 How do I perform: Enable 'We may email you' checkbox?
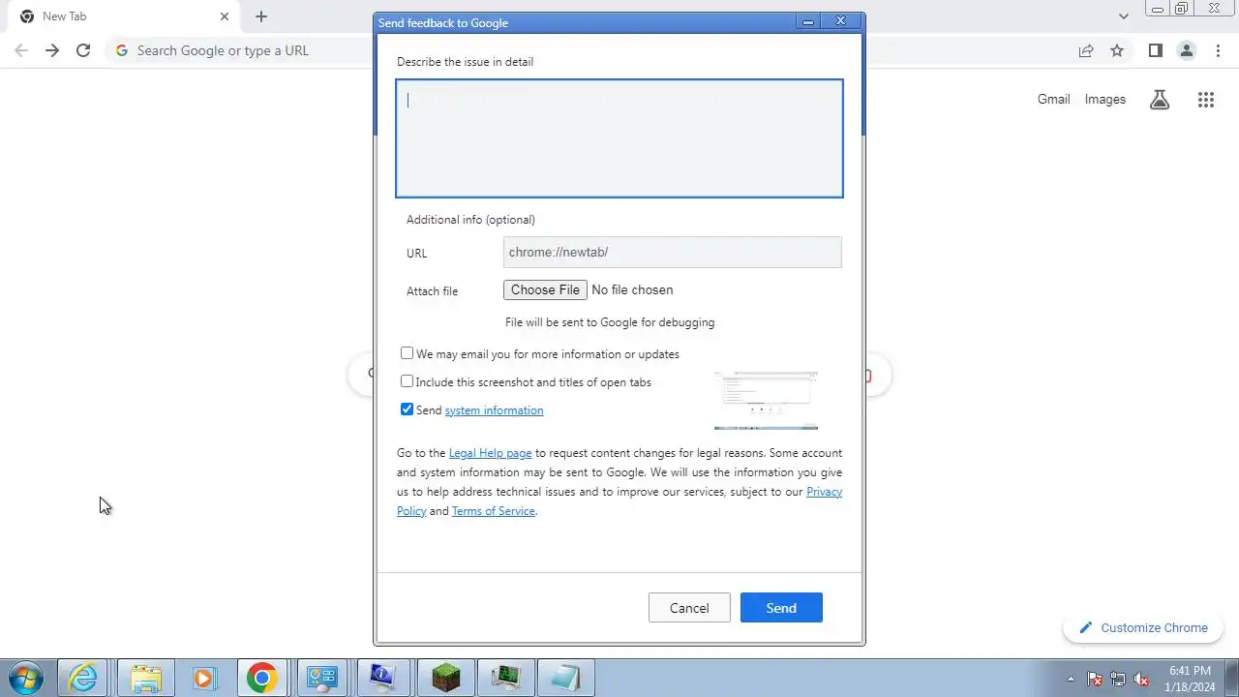[x=408, y=353]
